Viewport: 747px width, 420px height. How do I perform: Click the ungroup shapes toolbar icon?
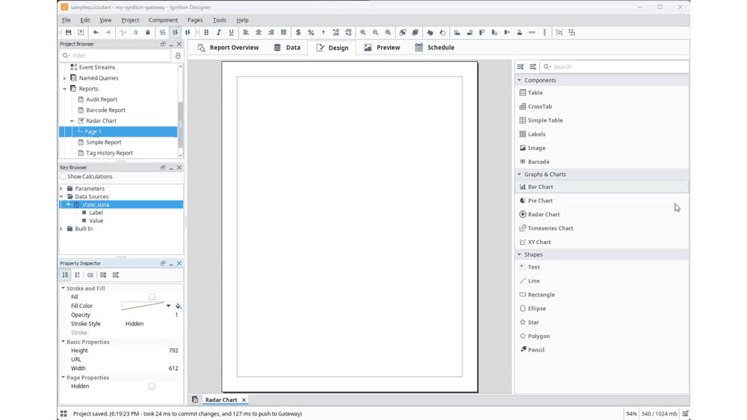point(571,32)
